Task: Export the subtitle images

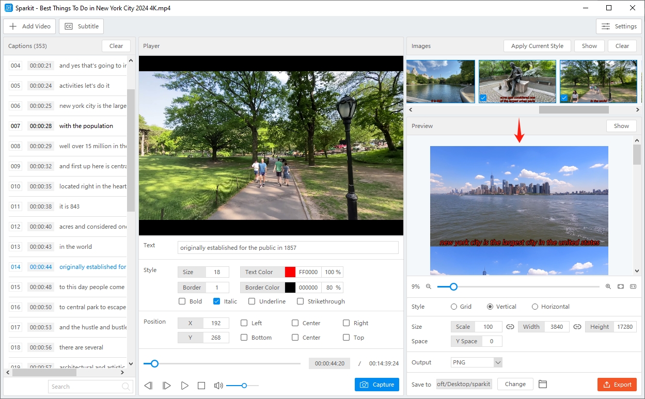Action: tap(617, 384)
